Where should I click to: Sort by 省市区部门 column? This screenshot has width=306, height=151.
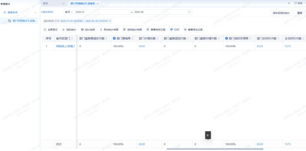pos(72,39)
